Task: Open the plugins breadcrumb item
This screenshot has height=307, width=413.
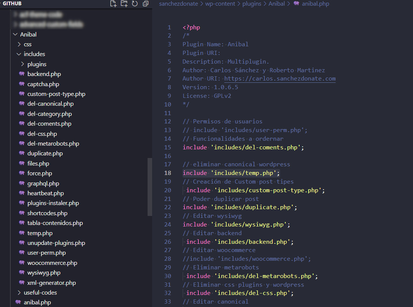Action: [x=251, y=3]
